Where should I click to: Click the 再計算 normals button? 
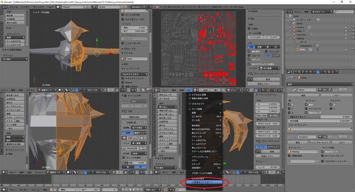pos(15,15)
